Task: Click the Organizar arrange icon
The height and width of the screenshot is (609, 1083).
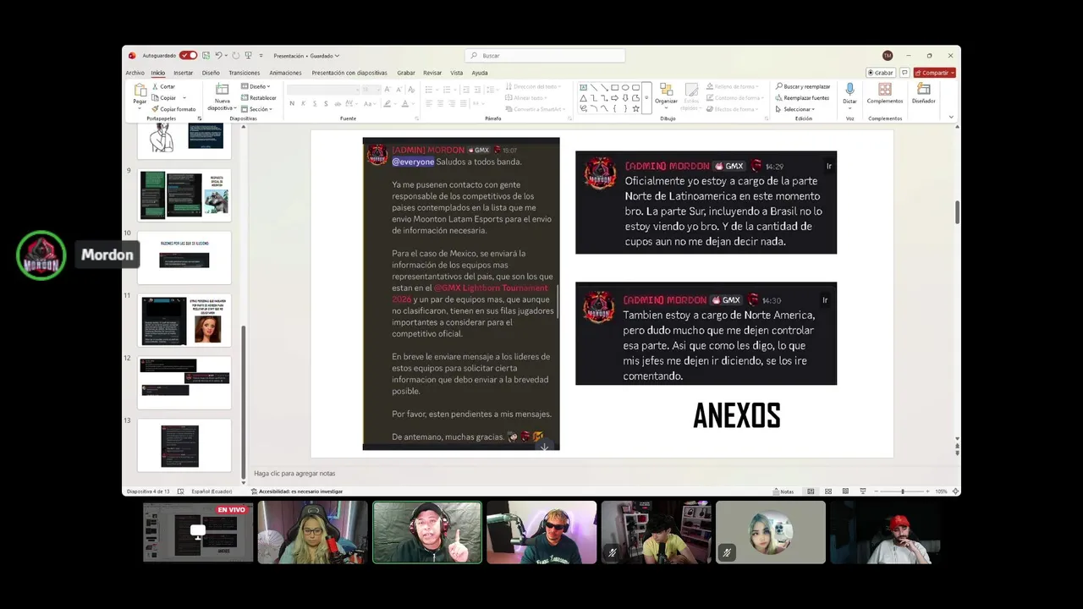Action: 666,91
